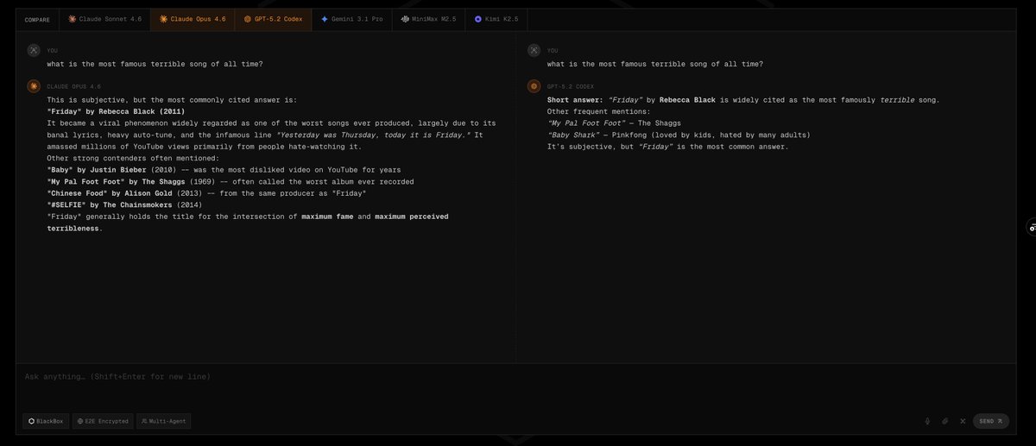This screenshot has height=446, width=1036.
Task: Toggle the E2E Encrypted option
Action: point(103,421)
